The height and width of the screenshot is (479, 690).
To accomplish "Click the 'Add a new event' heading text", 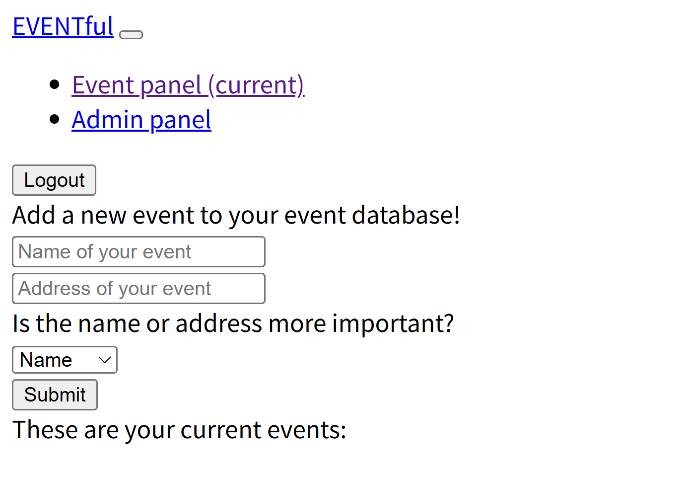I will tap(236, 216).
